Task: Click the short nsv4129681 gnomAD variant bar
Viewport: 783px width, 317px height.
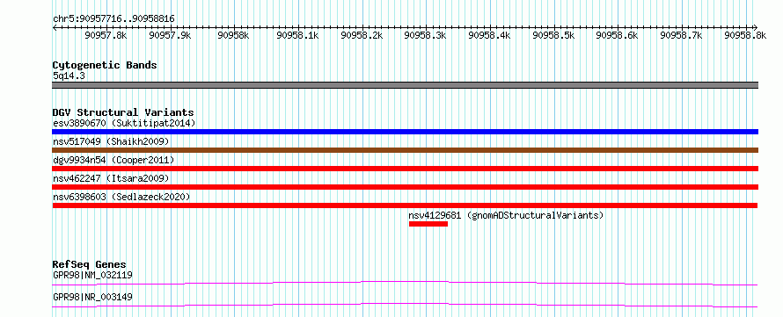Action: 428,224
